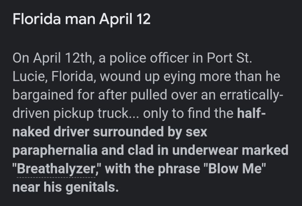Click the "Florida man April 12" heading
Screen dimensions: 302x206
(82, 20)
